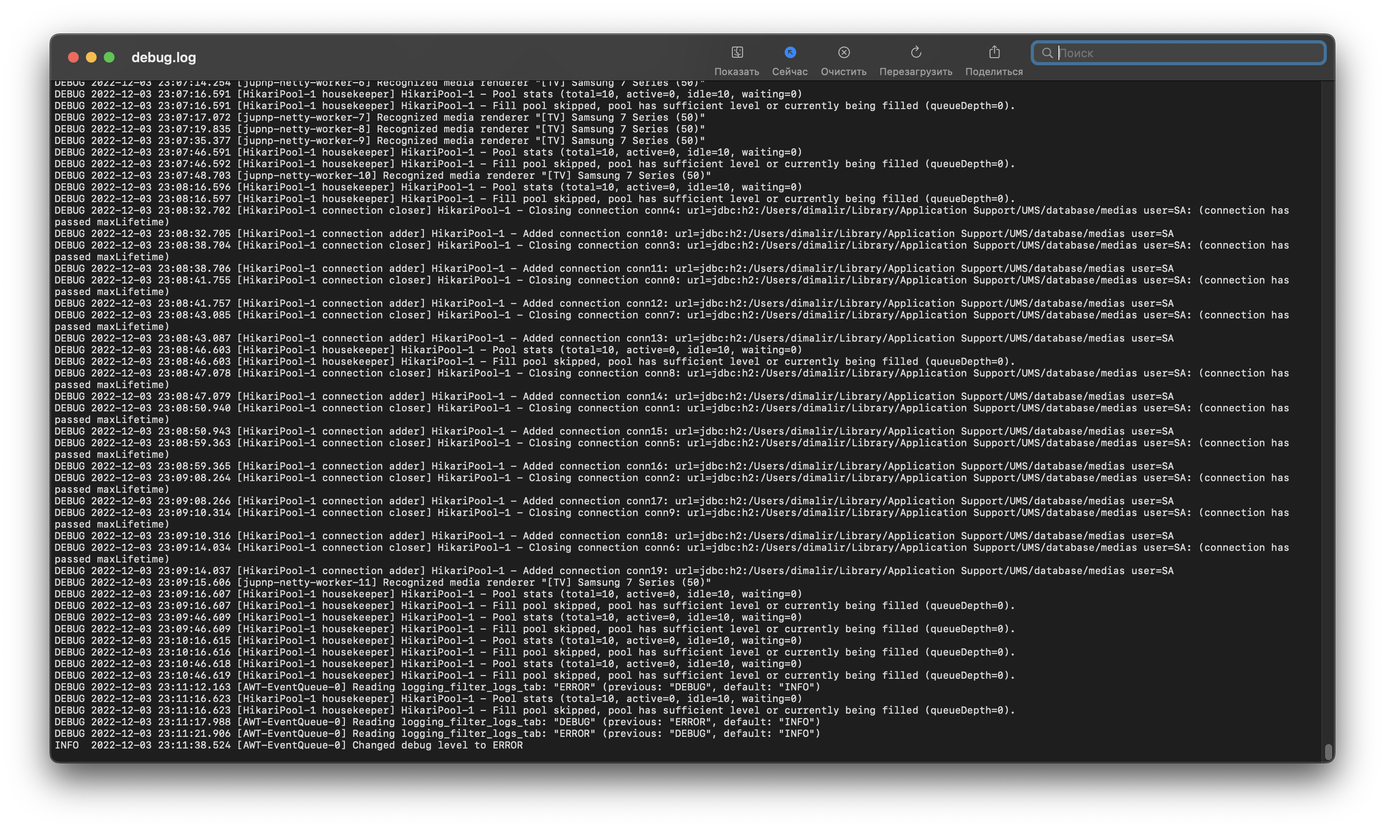
Task: Click "Added connection conn19" log line
Action: (614, 571)
